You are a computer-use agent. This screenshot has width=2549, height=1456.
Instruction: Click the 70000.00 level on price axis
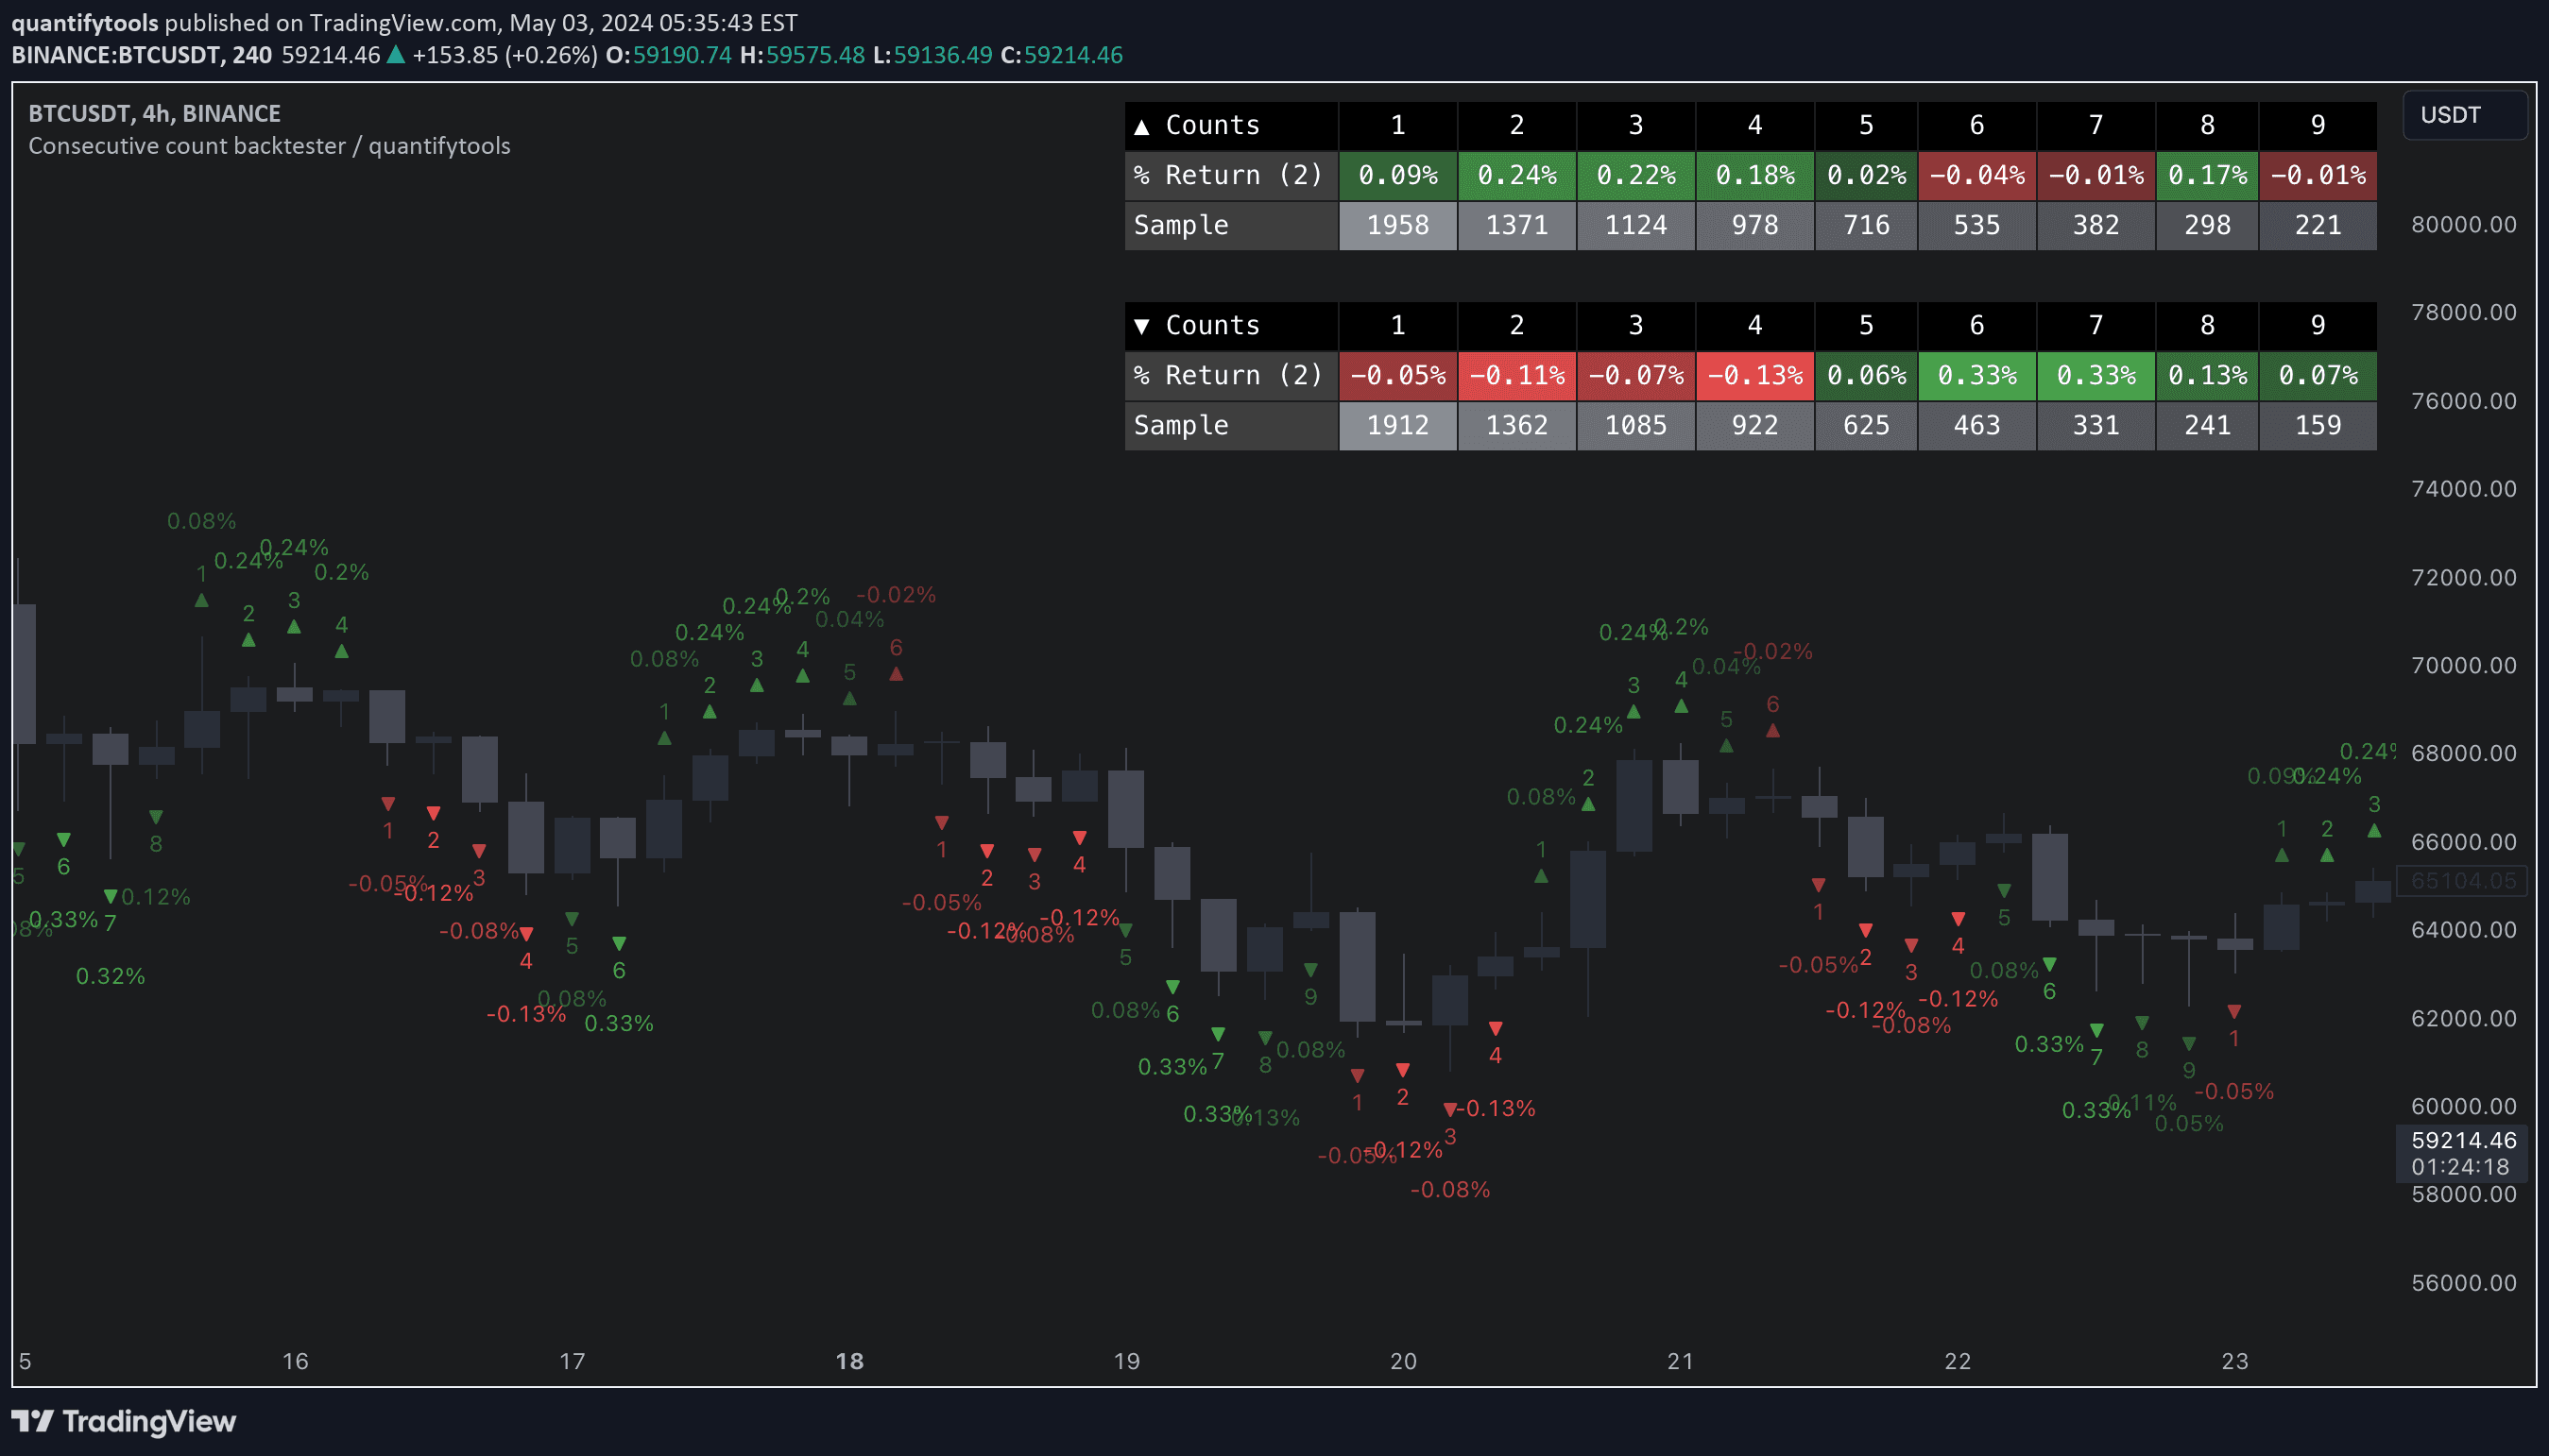2463,665
